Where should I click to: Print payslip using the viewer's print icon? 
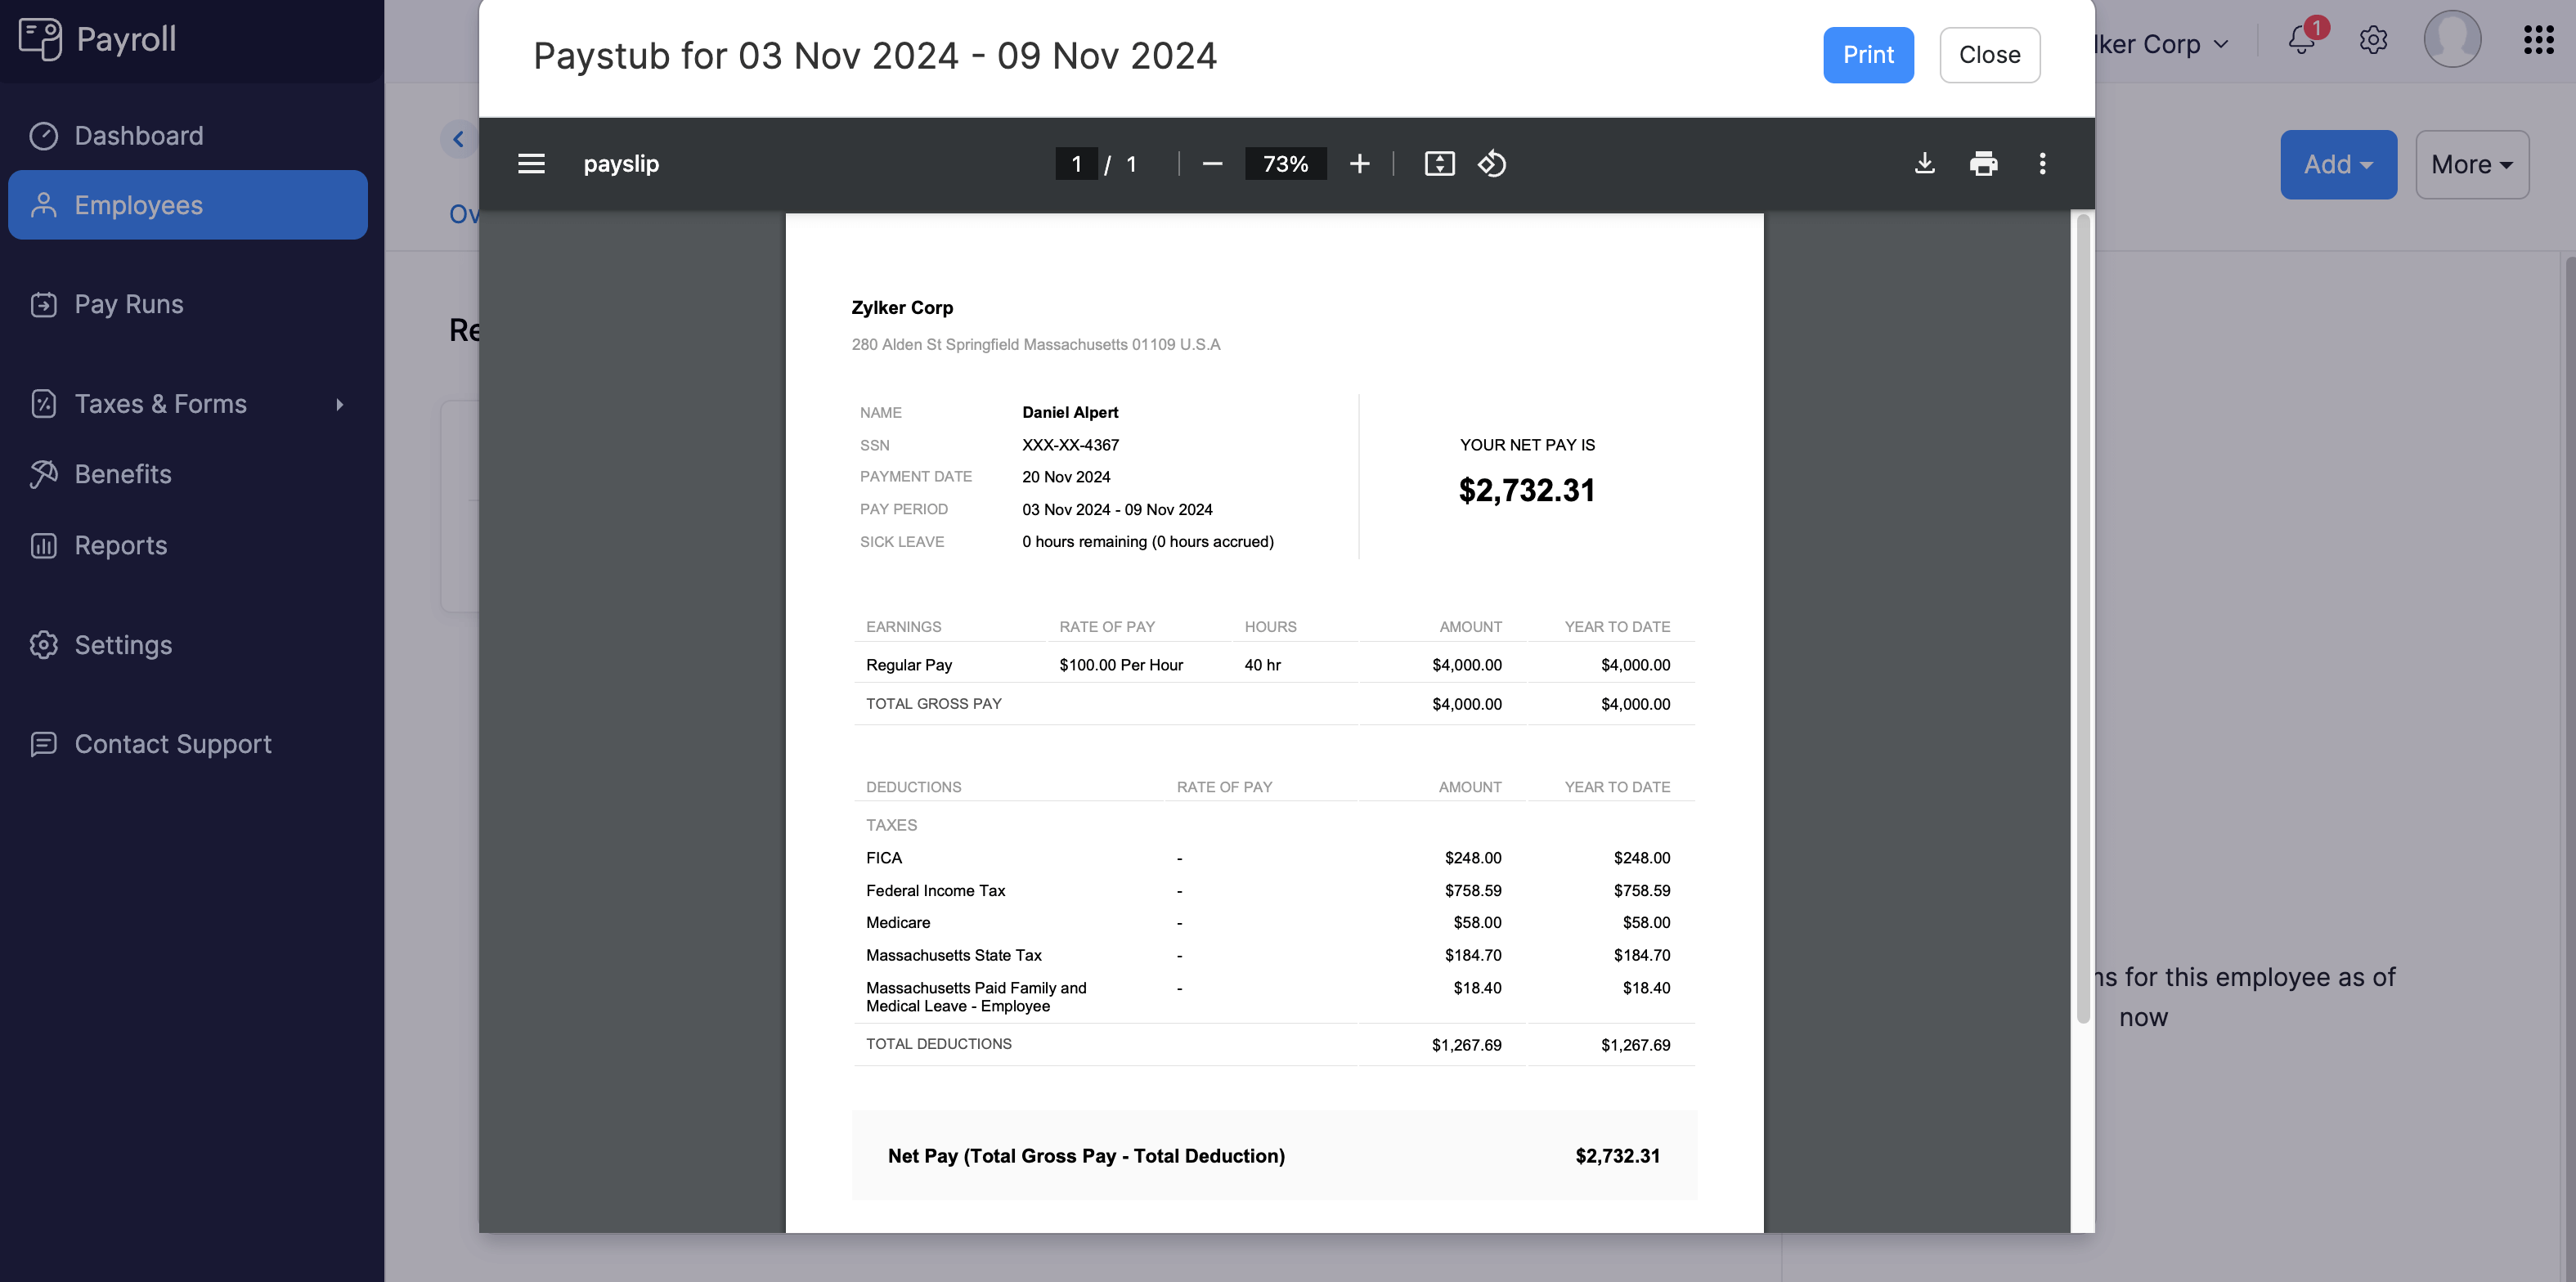tap(1984, 163)
